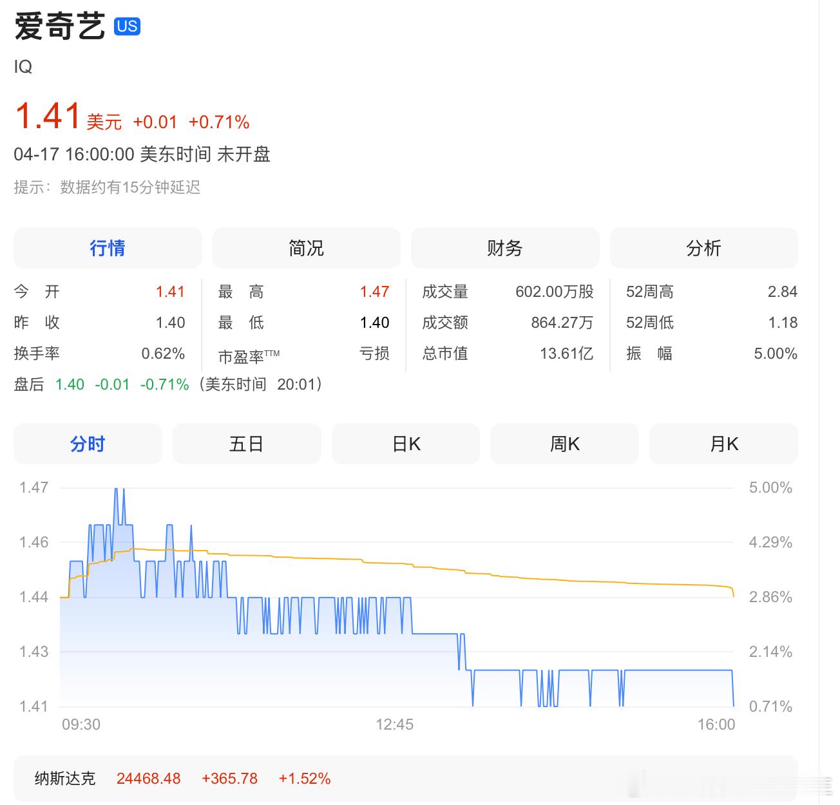This screenshot has height=805, width=840.
Task: Click the 成交量 value 602.00万股
Action: pyautogui.click(x=555, y=292)
